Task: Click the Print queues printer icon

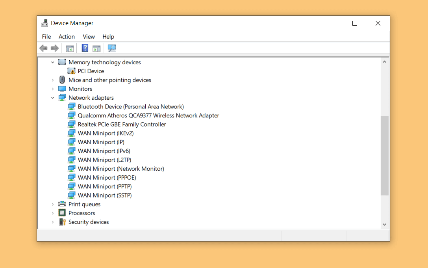Action: [x=62, y=204]
